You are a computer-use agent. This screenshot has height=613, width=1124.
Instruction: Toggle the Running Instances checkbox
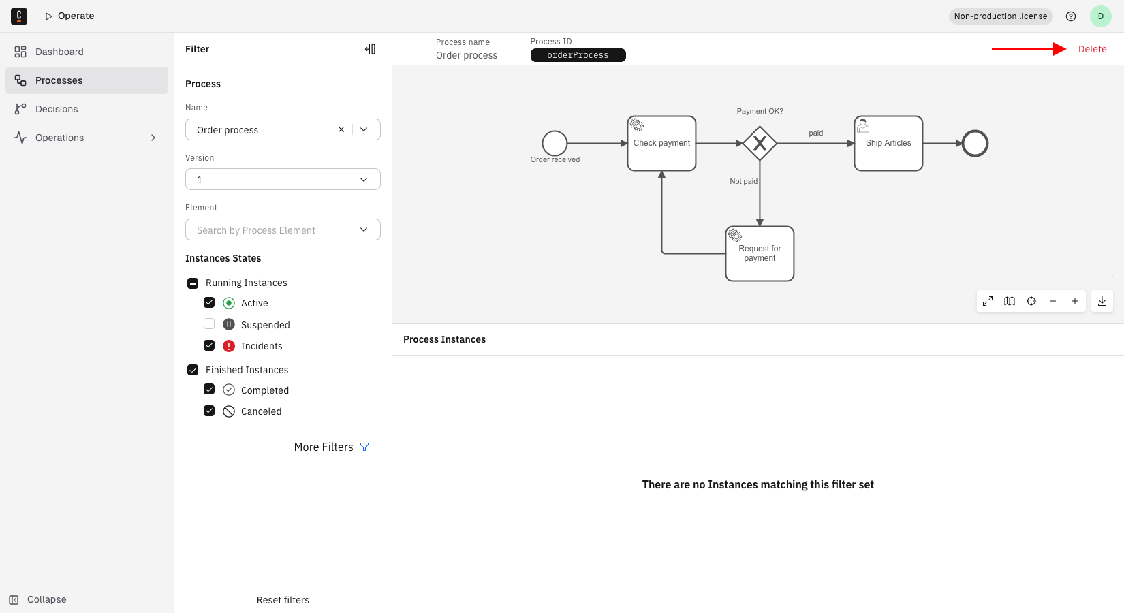pos(193,283)
